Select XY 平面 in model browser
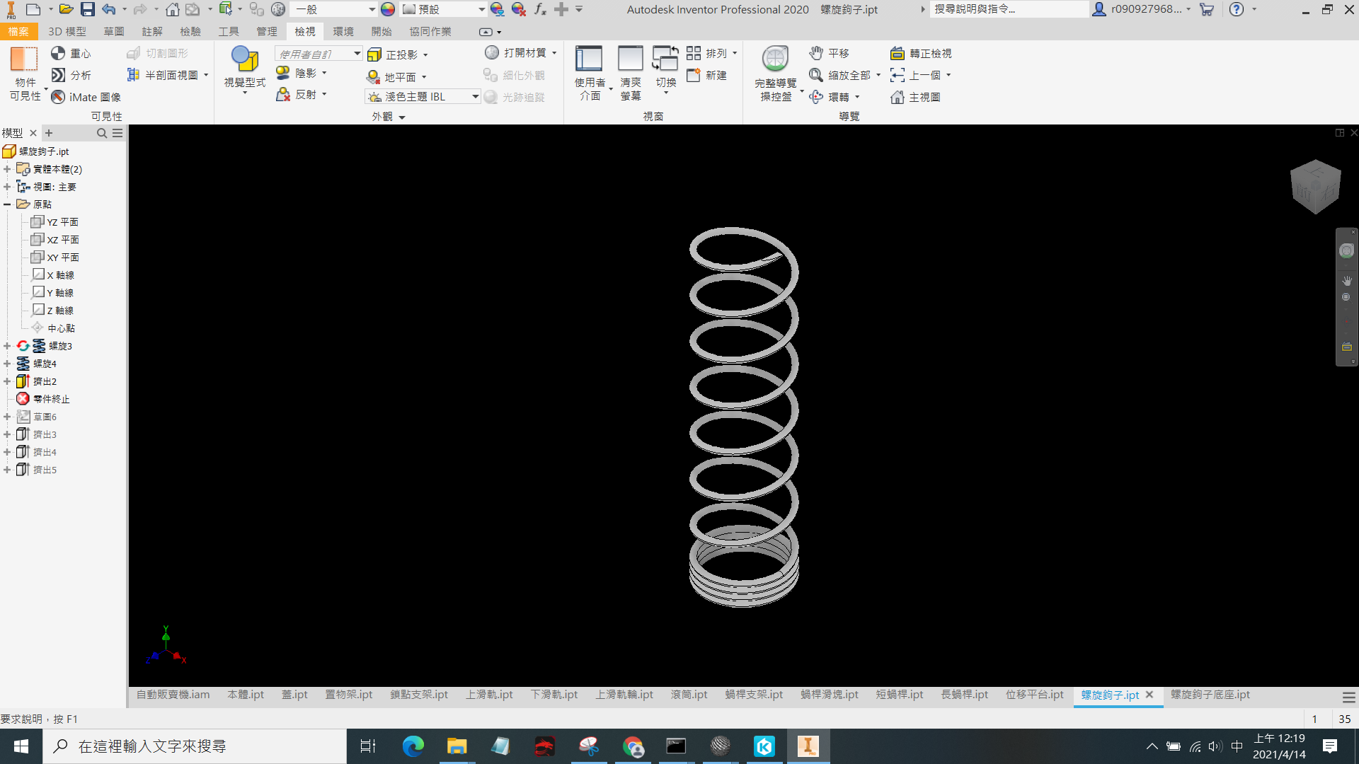1359x764 pixels. pos(55,257)
